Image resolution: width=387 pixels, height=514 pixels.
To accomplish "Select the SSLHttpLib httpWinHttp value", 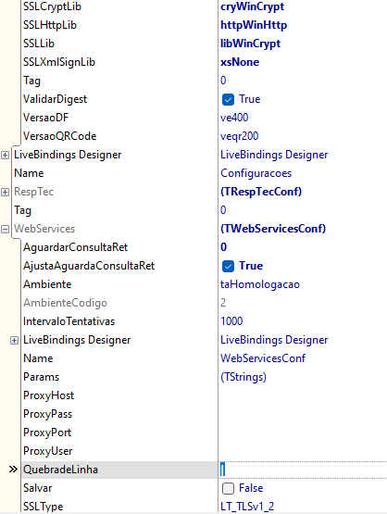I will [254, 25].
